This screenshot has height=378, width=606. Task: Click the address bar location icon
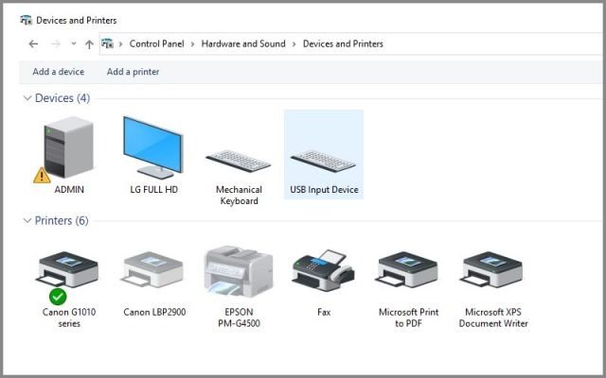(x=107, y=43)
